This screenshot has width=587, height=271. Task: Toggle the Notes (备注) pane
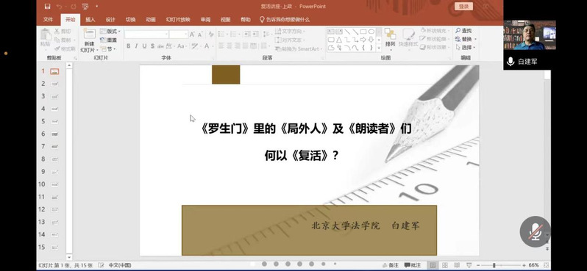pos(391,265)
